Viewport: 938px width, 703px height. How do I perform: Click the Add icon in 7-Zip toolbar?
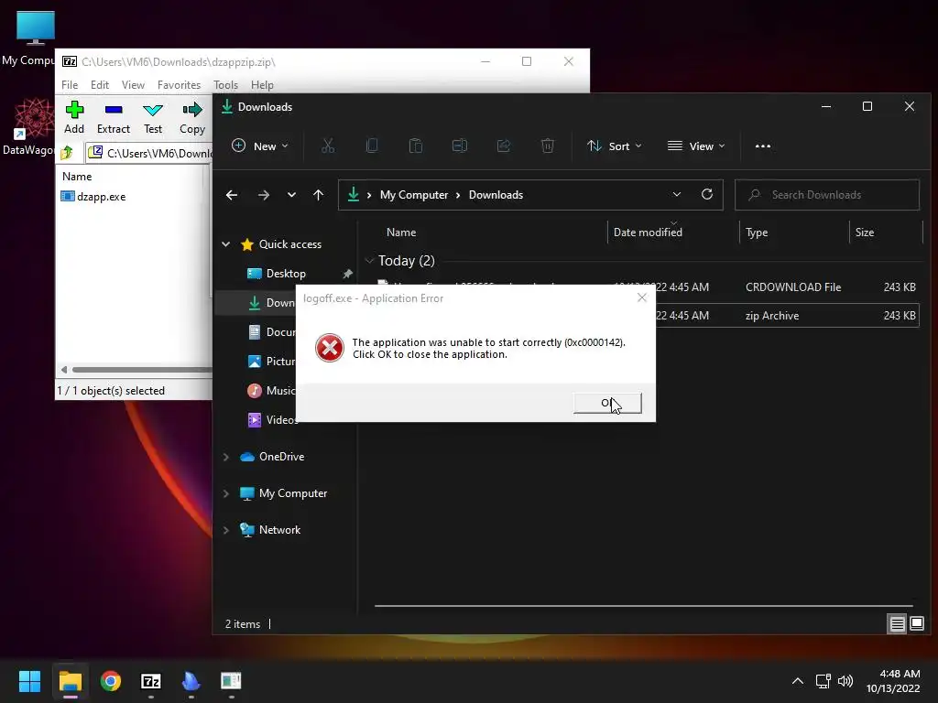point(74,117)
